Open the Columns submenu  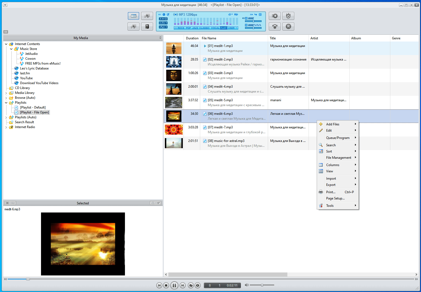coord(338,165)
